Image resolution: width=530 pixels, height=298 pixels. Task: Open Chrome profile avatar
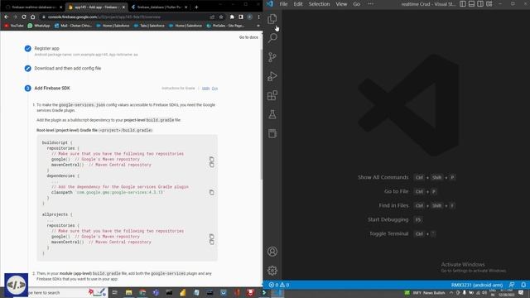pos(250,17)
